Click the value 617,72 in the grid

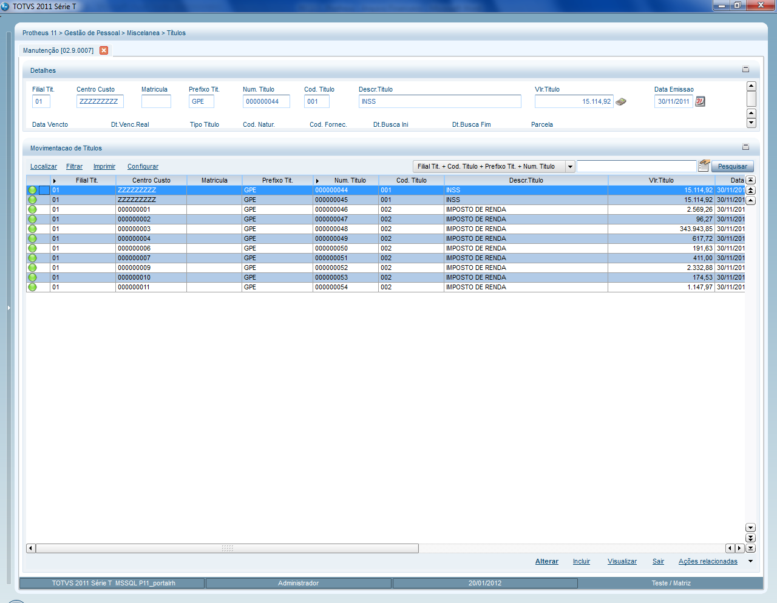click(x=702, y=238)
